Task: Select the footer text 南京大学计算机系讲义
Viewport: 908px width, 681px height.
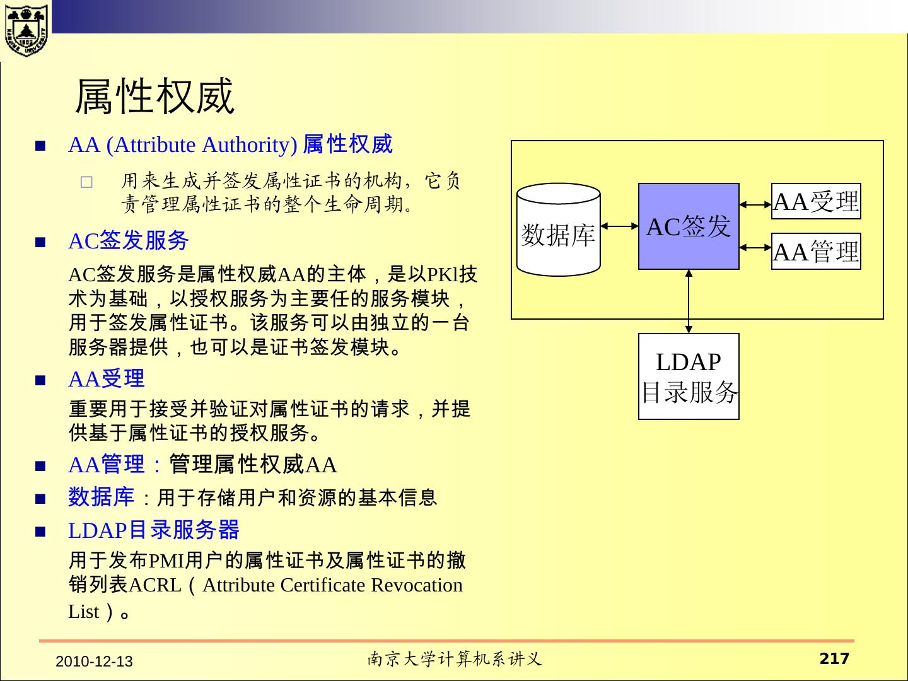Action: tap(455, 660)
